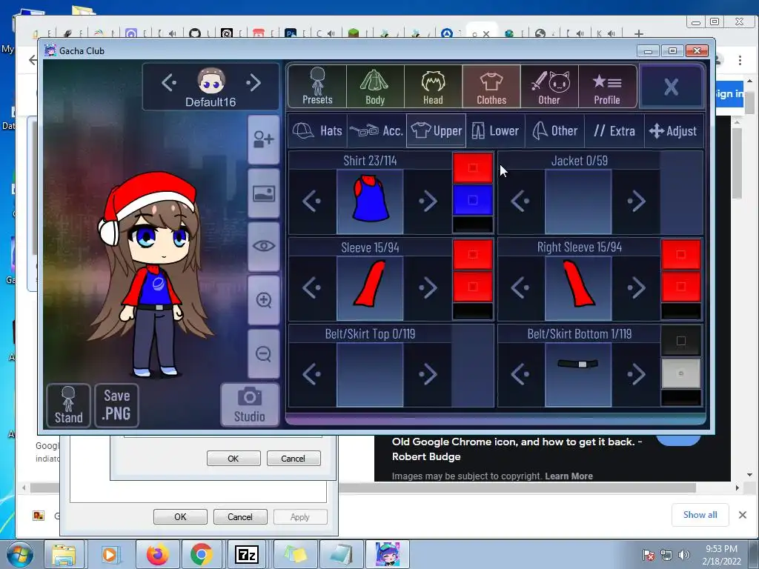
Task: Click the Save .PNG button
Action: point(116,405)
